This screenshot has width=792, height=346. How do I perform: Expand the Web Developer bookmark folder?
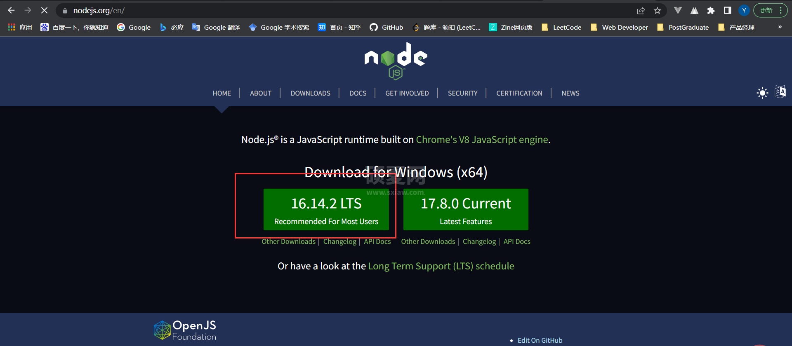(x=619, y=27)
